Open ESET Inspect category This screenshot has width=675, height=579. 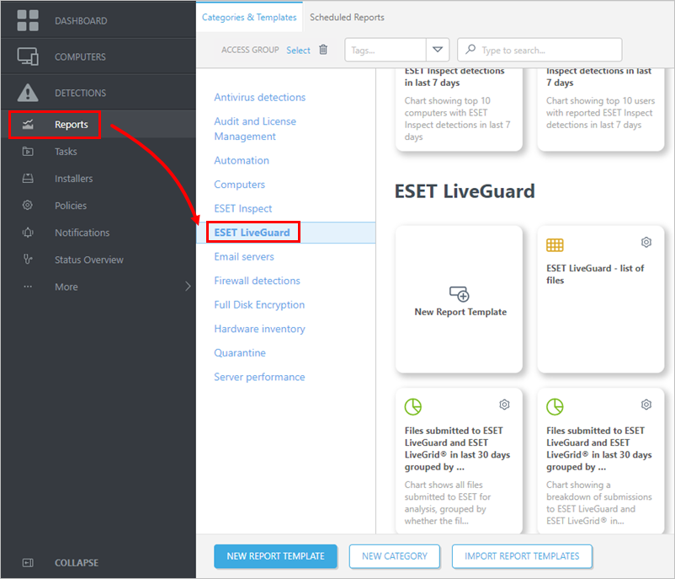click(x=242, y=209)
